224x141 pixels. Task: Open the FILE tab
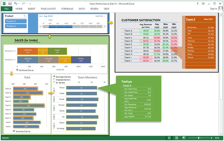coord(6,9)
